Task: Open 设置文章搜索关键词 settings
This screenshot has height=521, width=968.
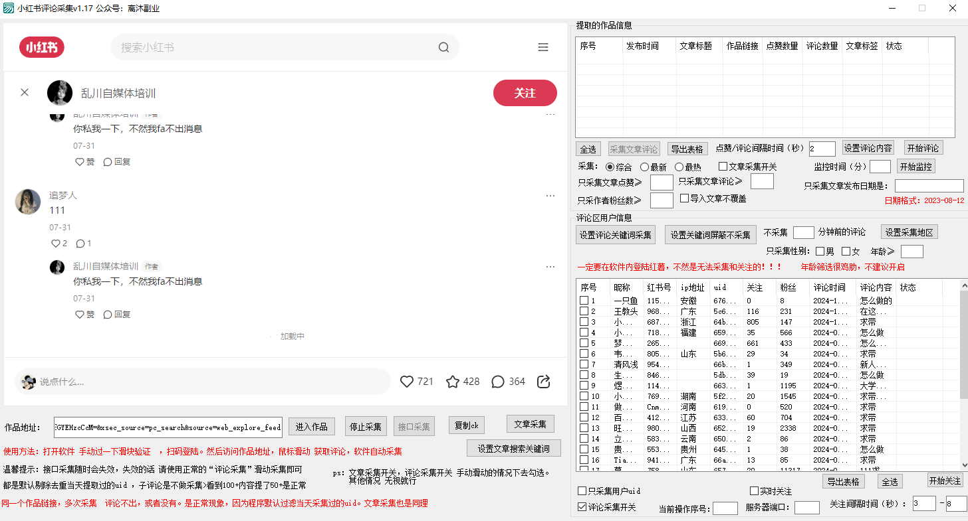Action: tap(514, 448)
